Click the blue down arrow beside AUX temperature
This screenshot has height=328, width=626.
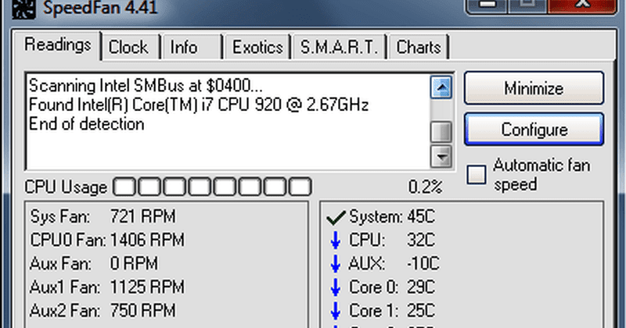[336, 264]
